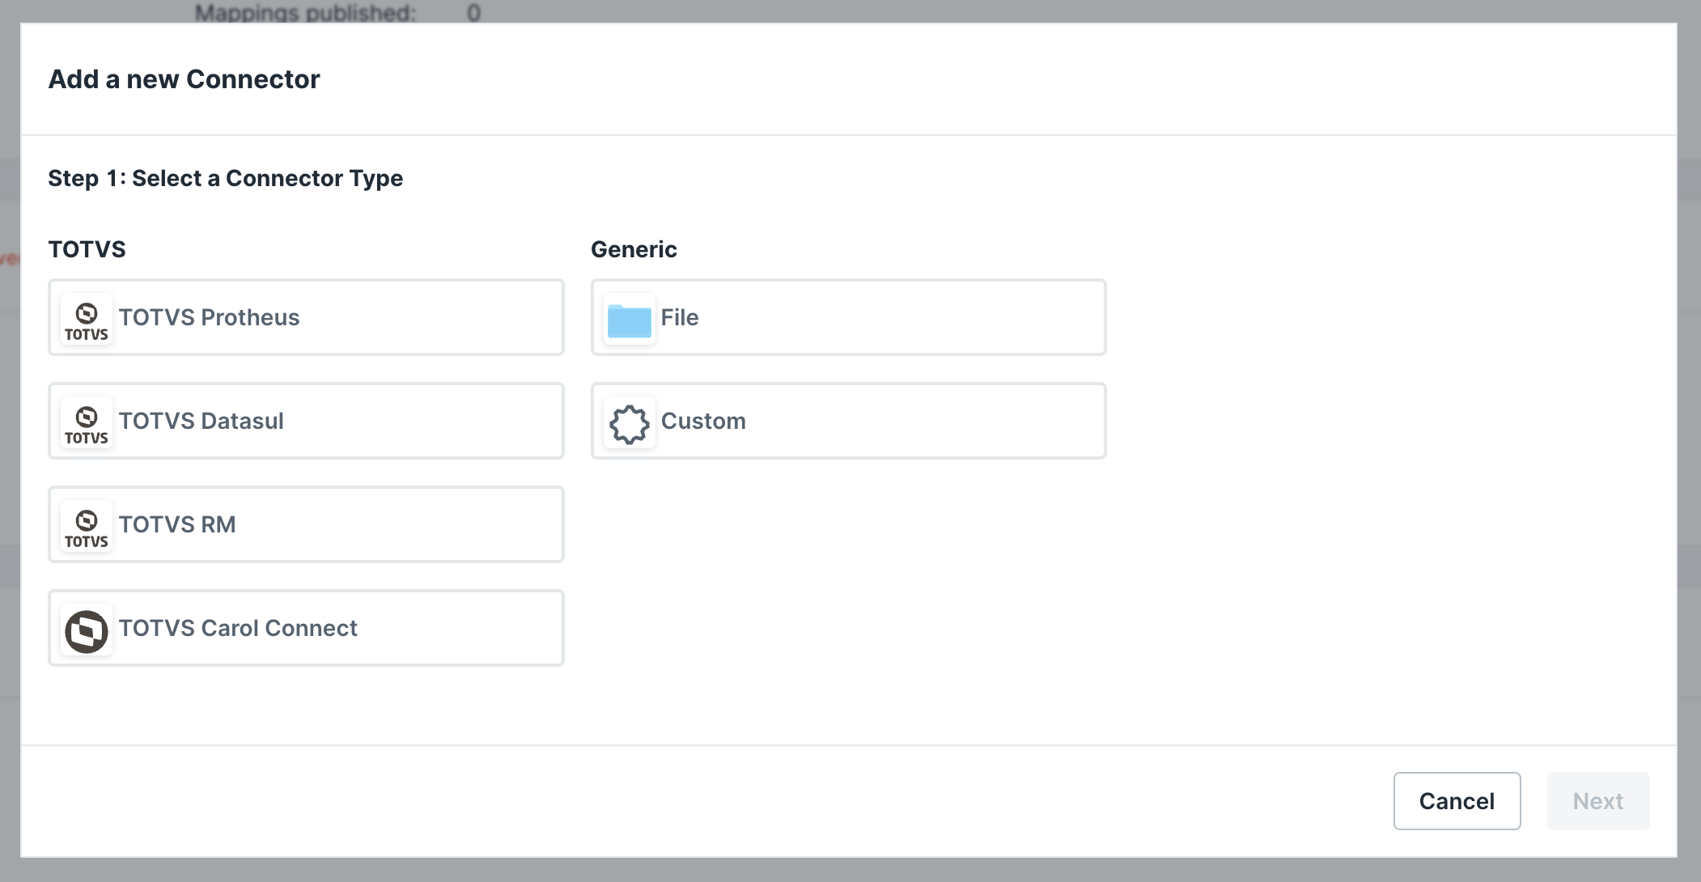Click the Custom gear outline icon
This screenshot has height=882, width=1701.
click(630, 423)
